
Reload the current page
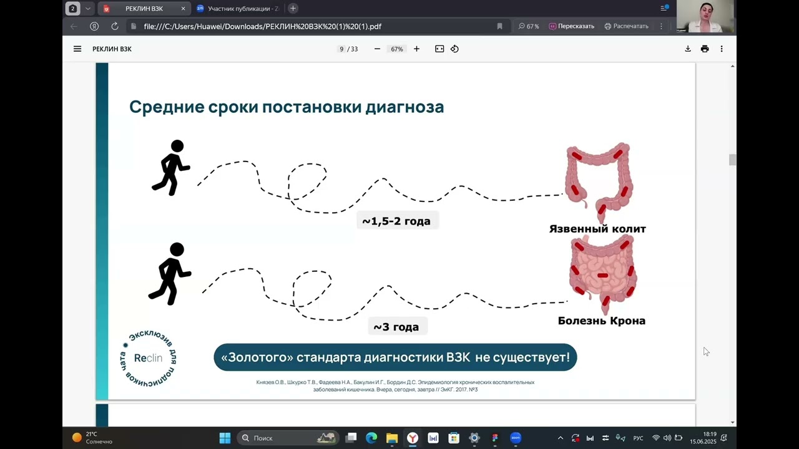click(115, 26)
